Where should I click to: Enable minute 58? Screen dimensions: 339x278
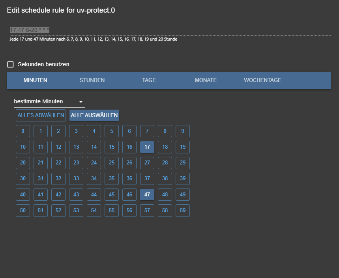pyautogui.click(x=165, y=211)
